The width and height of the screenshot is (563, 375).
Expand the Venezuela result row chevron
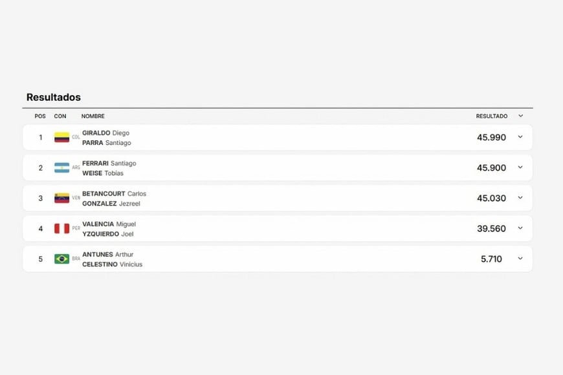click(520, 198)
